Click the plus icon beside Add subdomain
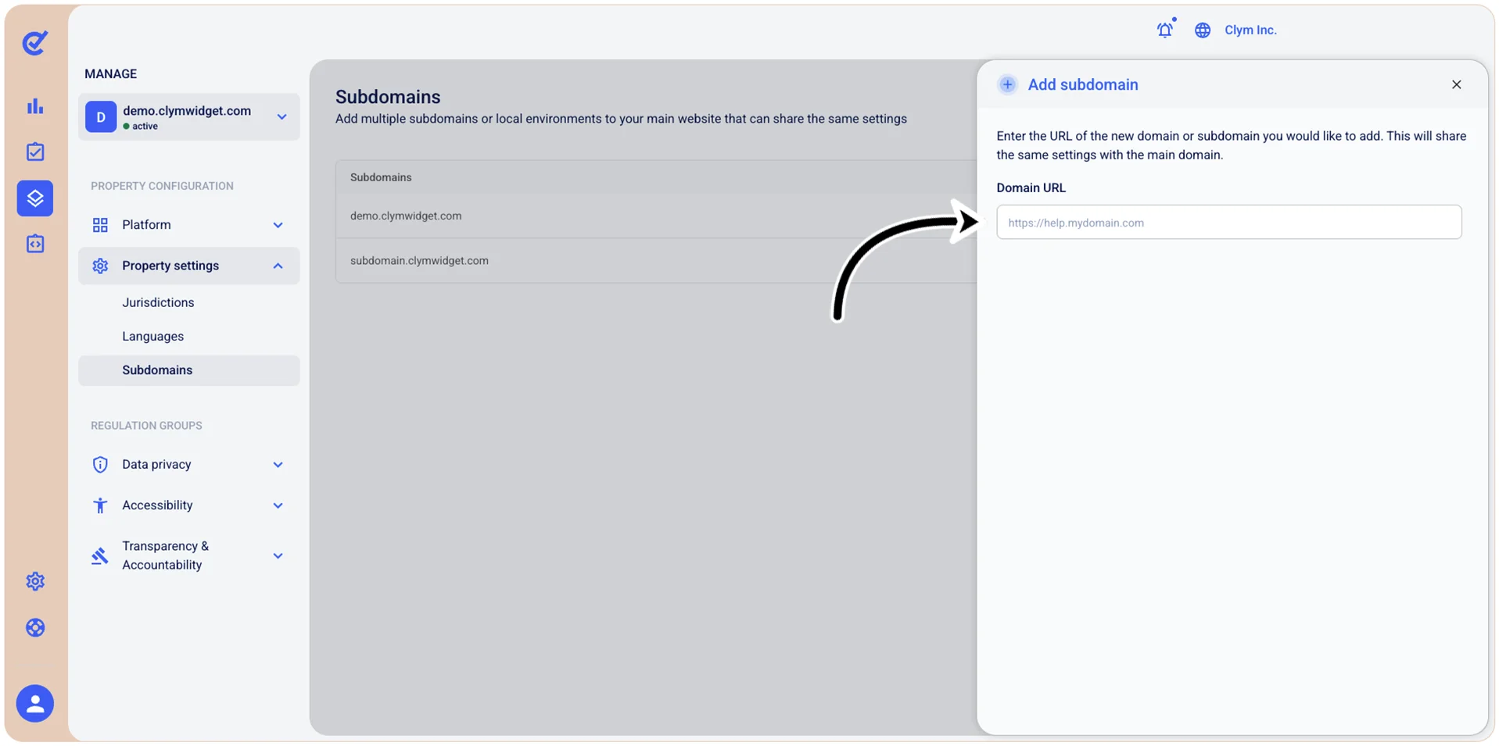Image resolution: width=1499 pixels, height=746 pixels. 1008,84
